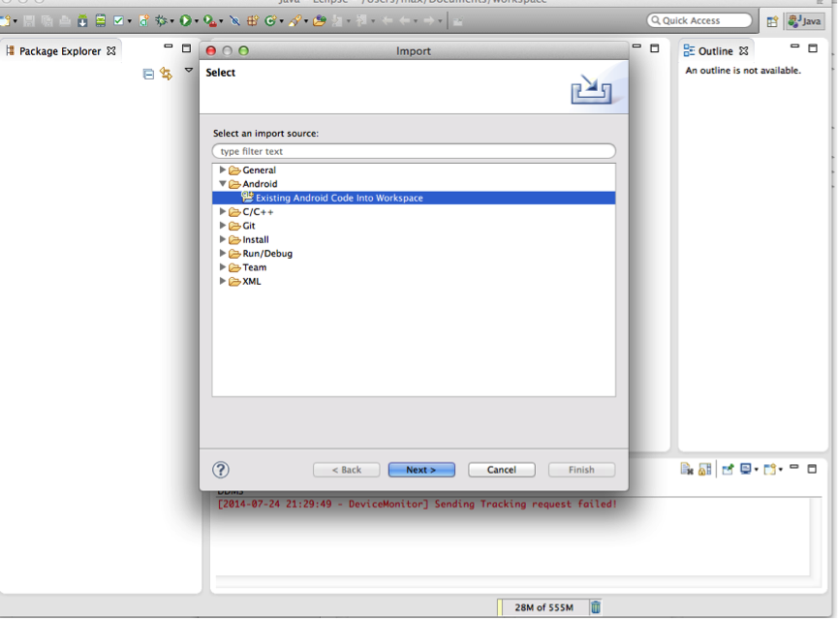Click the Display Selected Console monitor icon
This screenshot has height=619, width=838.
coord(745,469)
